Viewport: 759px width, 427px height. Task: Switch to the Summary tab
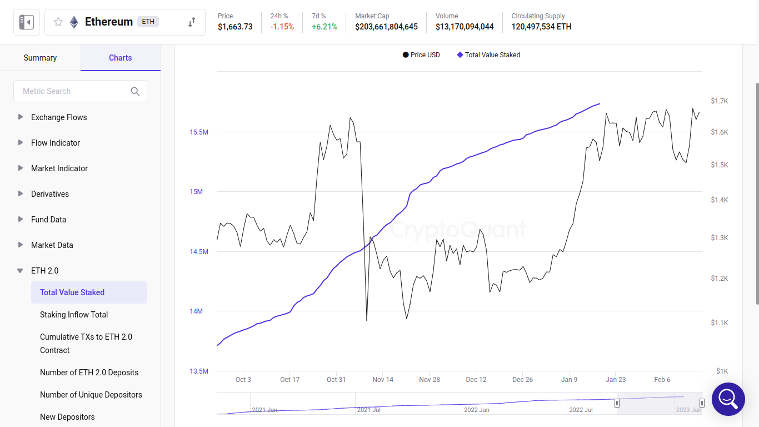[40, 58]
